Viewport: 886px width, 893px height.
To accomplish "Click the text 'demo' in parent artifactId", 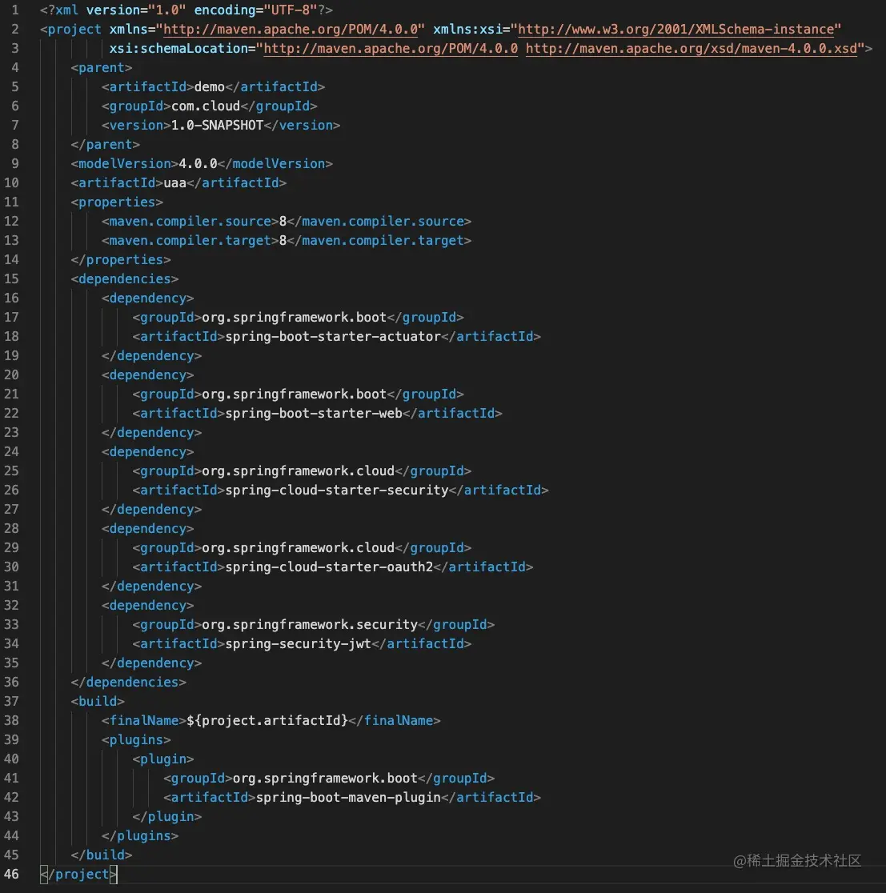I will (210, 87).
